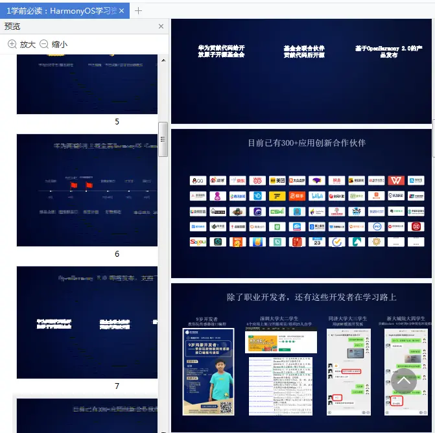Select page 6 thumbnail in preview
Viewport: 435px width, 433px height.
(87, 191)
